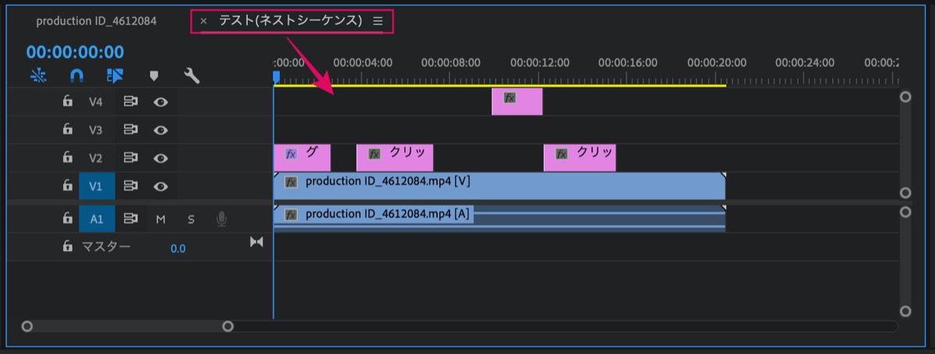Click fx badge on V4 clip
Image resolution: width=935 pixels, height=354 pixels.
click(510, 97)
